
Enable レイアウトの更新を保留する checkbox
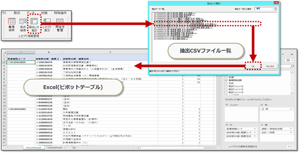tap(226, 147)
